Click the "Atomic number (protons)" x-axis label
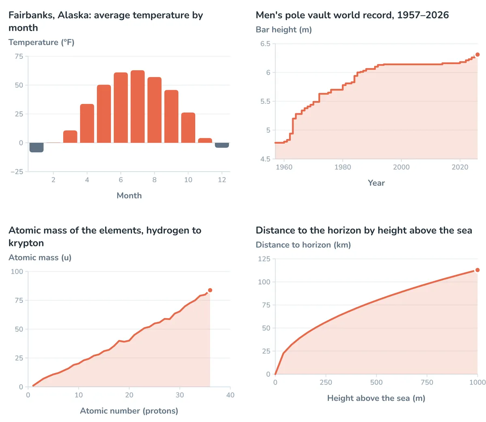486x422 pixels. pos(129,411)
